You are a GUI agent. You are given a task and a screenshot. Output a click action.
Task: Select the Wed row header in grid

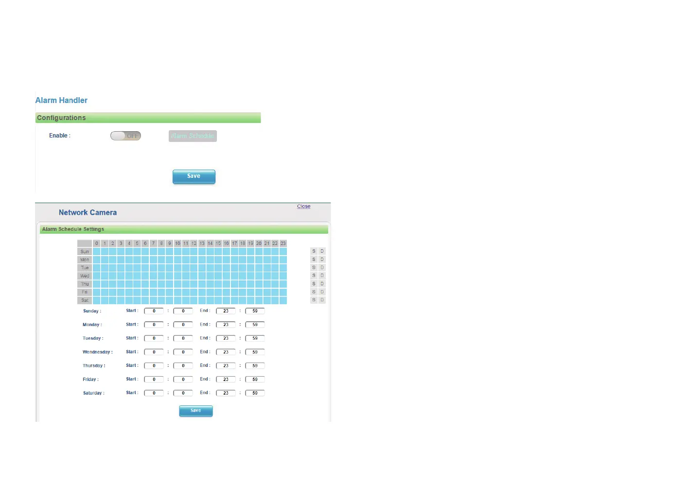click(x=85, y=276)
